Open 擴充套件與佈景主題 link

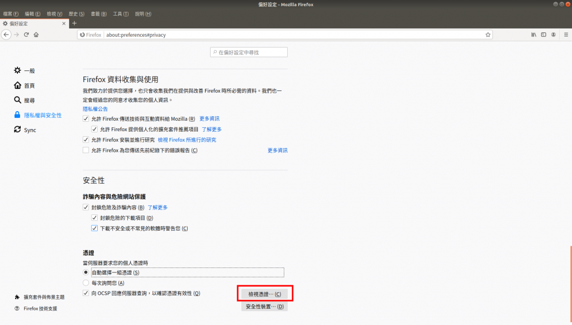40,297
